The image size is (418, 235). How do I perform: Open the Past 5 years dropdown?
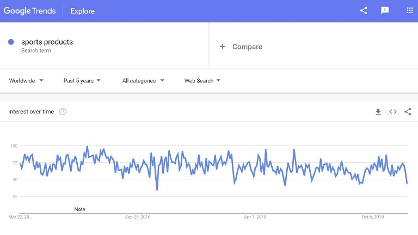click(82, 80)
